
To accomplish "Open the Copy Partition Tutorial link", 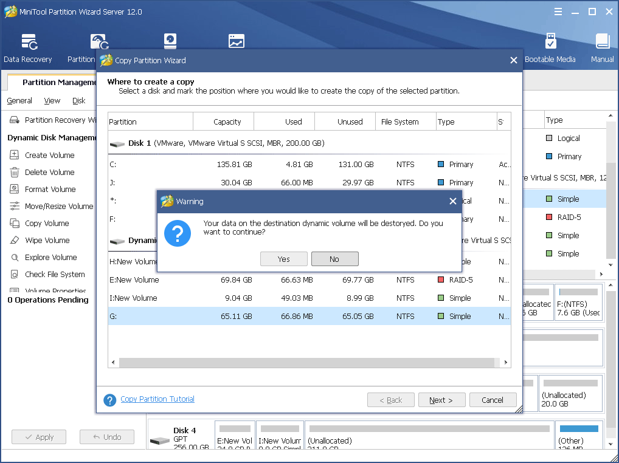I will click(157, 399).
